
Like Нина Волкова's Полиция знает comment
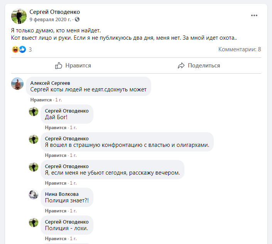pos(56,211)
